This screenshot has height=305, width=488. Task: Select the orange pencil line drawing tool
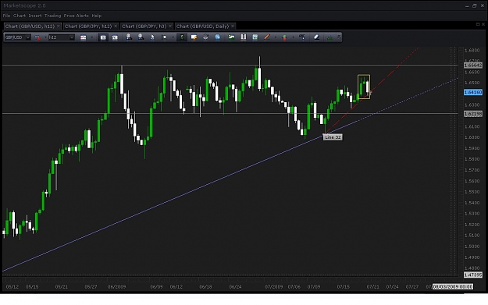pos(267,37)
